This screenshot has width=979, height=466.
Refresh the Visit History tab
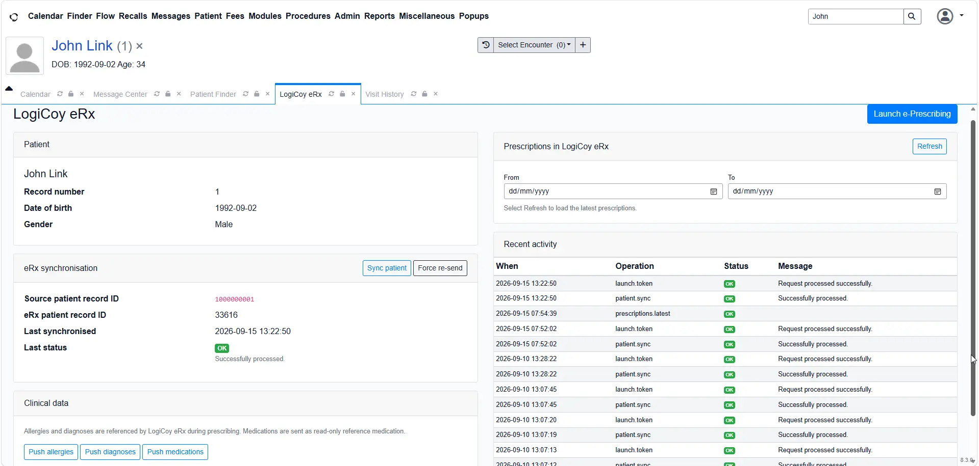413,94
